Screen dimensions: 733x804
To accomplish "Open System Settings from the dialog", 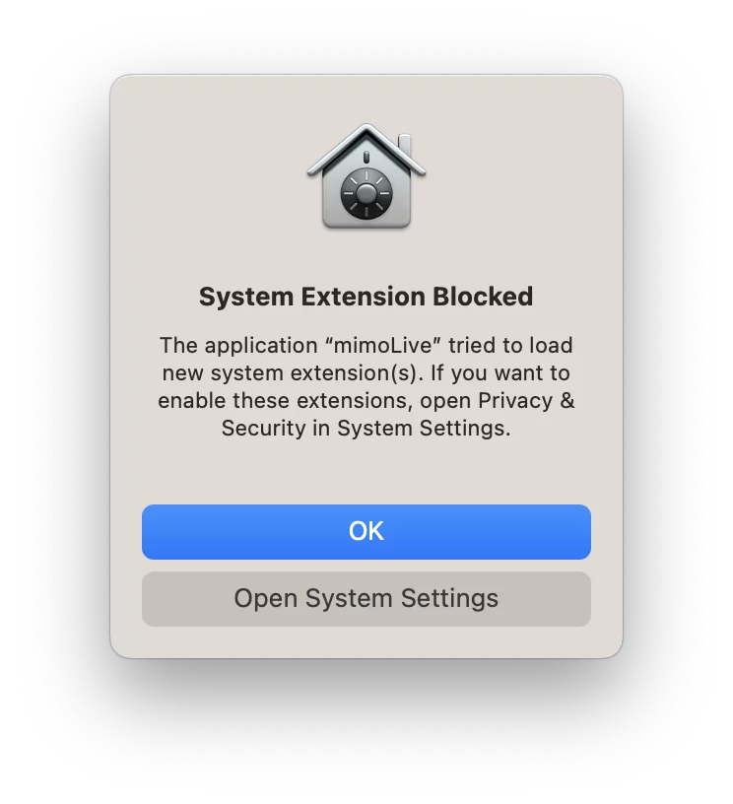I will point(366,599).
